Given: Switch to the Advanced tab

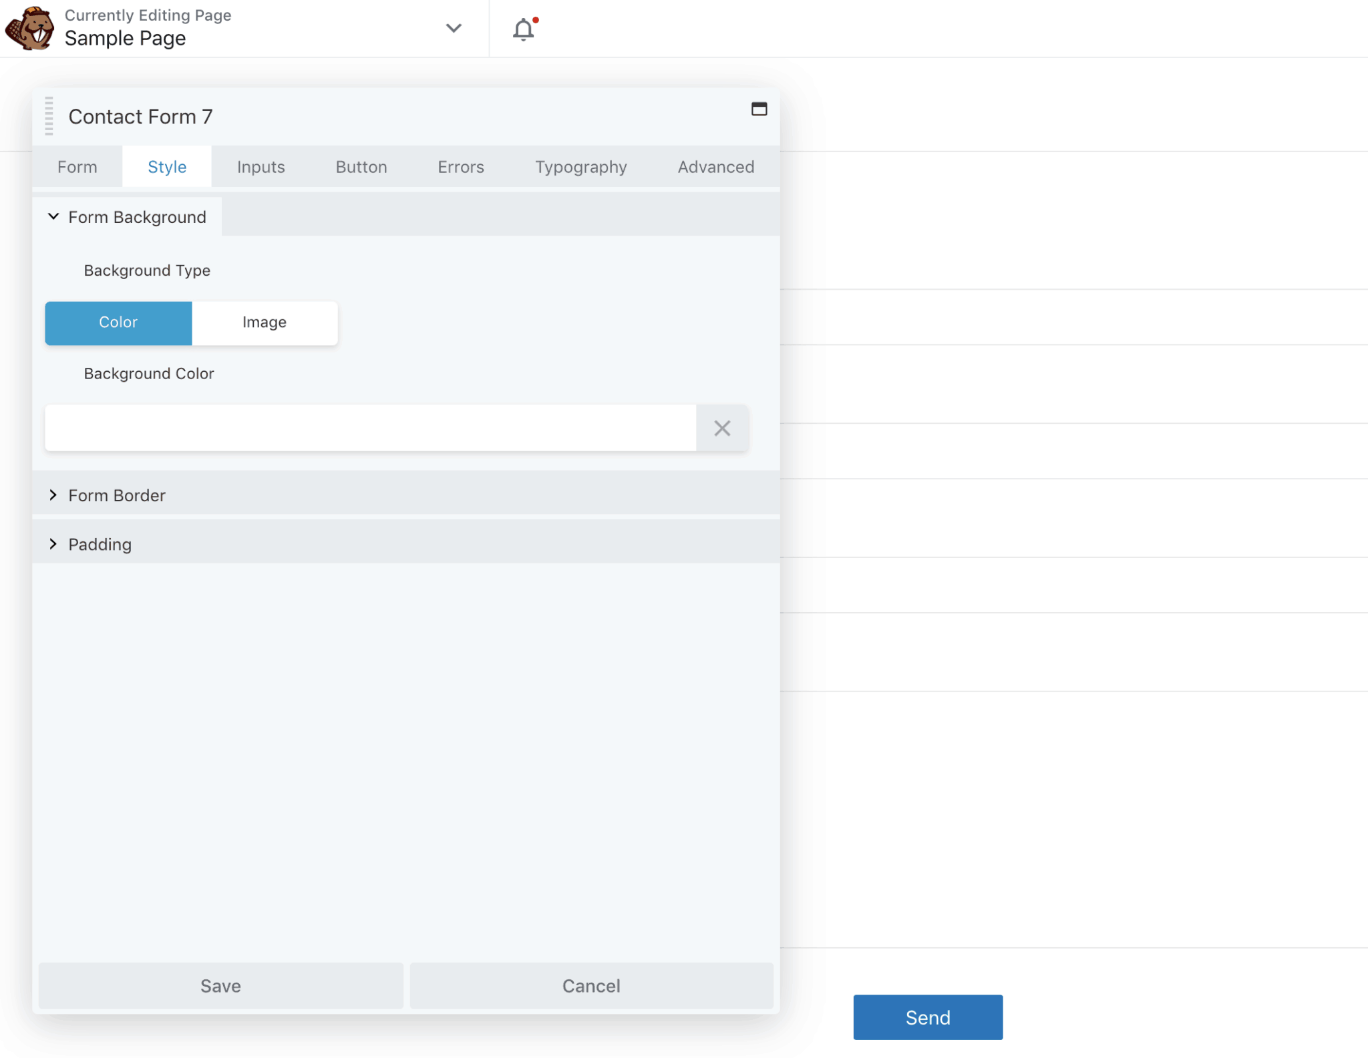Looking at the screenshot, I should click(715, 167).
